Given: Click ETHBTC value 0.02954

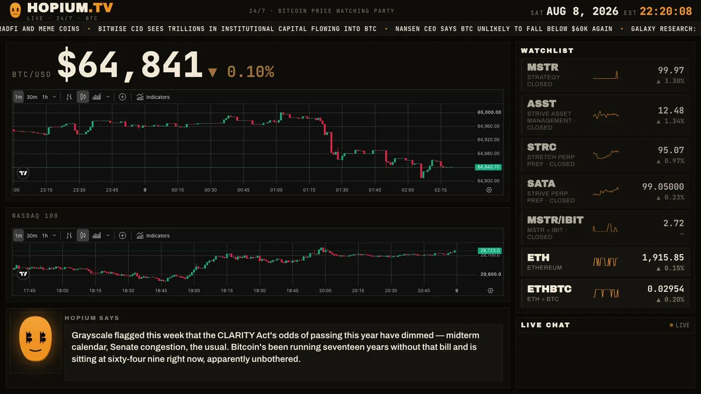Looking at the screenshot, I should pyautogui.click(x=665, y=288).
